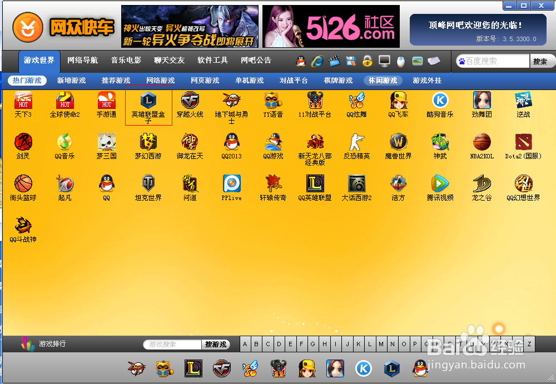Launch QQ飞车 from the games grid
The width and height of the screenshot is (556, 384).
coord(398,104)
